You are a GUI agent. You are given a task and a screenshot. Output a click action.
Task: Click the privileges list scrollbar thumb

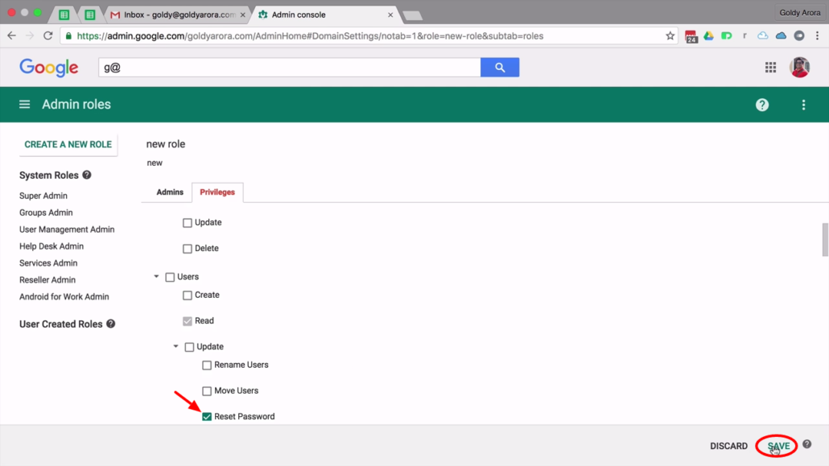pyautogui.click(x=825, y=240)
